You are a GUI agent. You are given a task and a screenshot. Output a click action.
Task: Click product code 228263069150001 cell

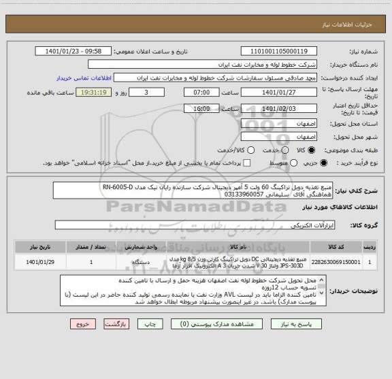(x=336, y=262)
